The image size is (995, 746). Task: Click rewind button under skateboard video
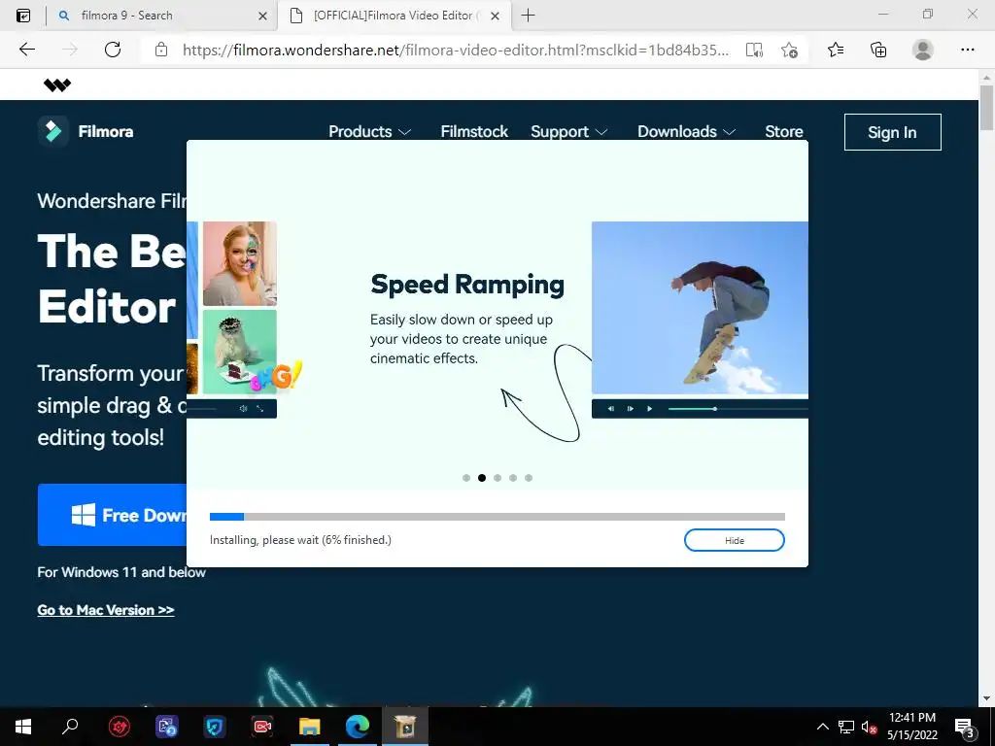coord(610,409)
